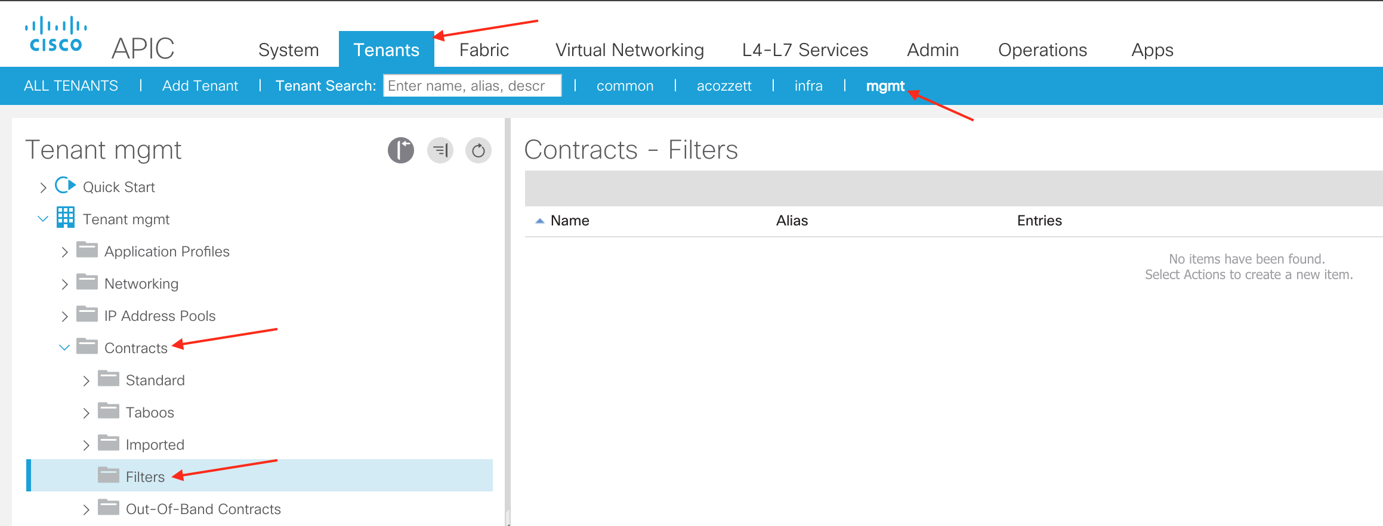Click the Quick Start play icon
Screen dimensions: 1383x526
tap(66, 186)
